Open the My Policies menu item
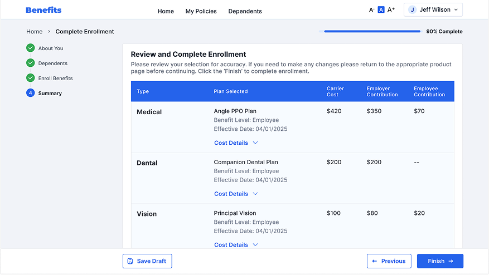This screenshot has width=489, height=275. click(x=201, y=11)
